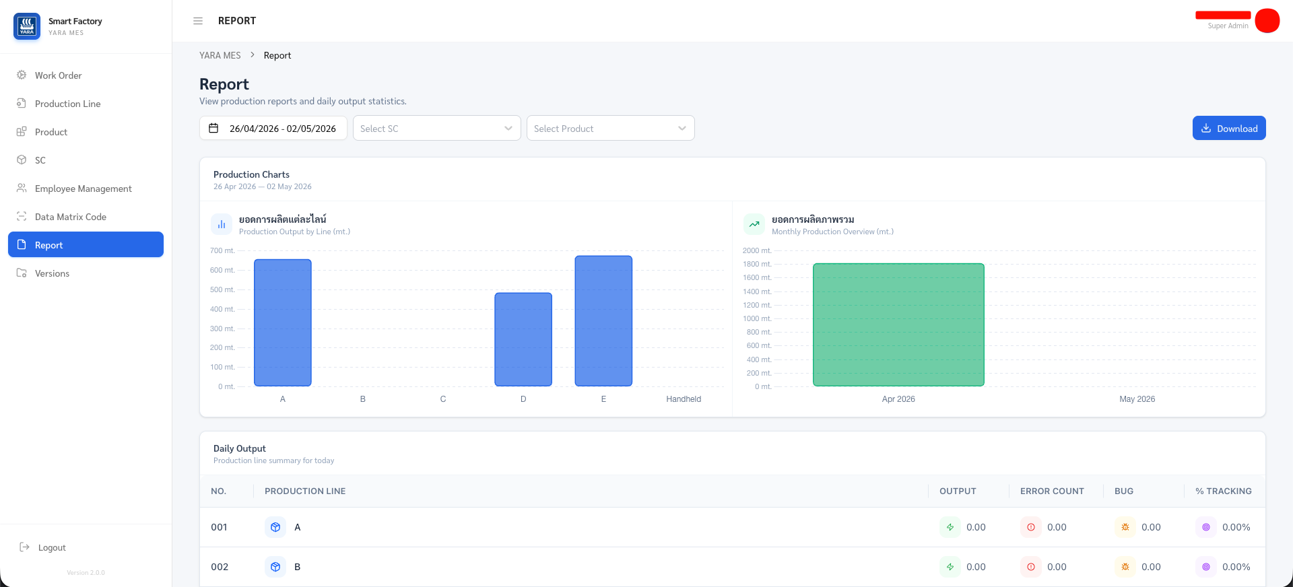Click the purple tracking icon in row 002

pyautogui.click(x=1206, y=567)
